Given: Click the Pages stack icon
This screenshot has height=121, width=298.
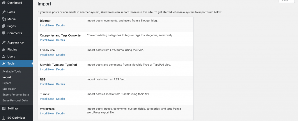Looking at the screenshot, I should tap(3, 26).
